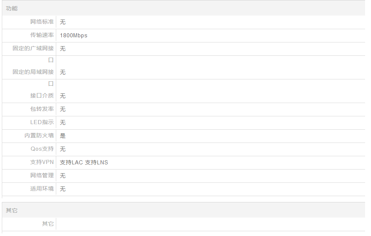Click the 网络标准 label
Viewport: 371px width, 236px height.
click(x=42, y=22)
